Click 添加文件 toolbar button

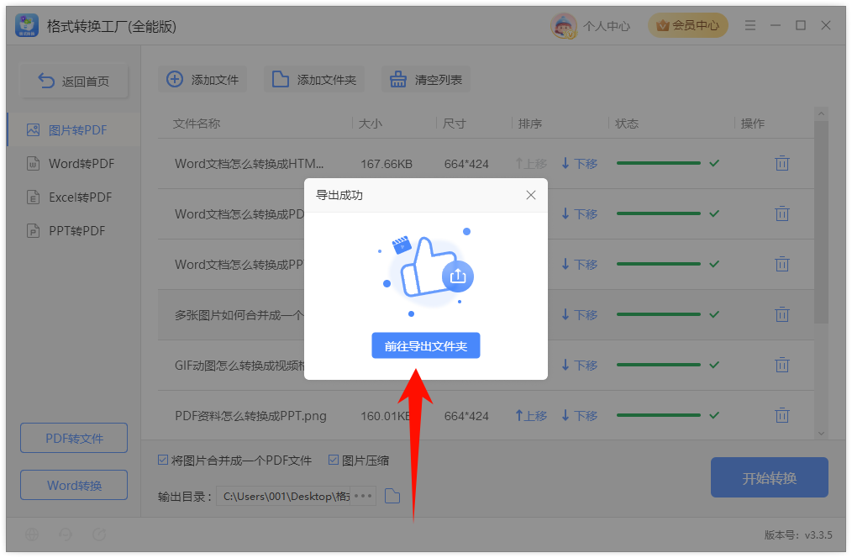202,80
